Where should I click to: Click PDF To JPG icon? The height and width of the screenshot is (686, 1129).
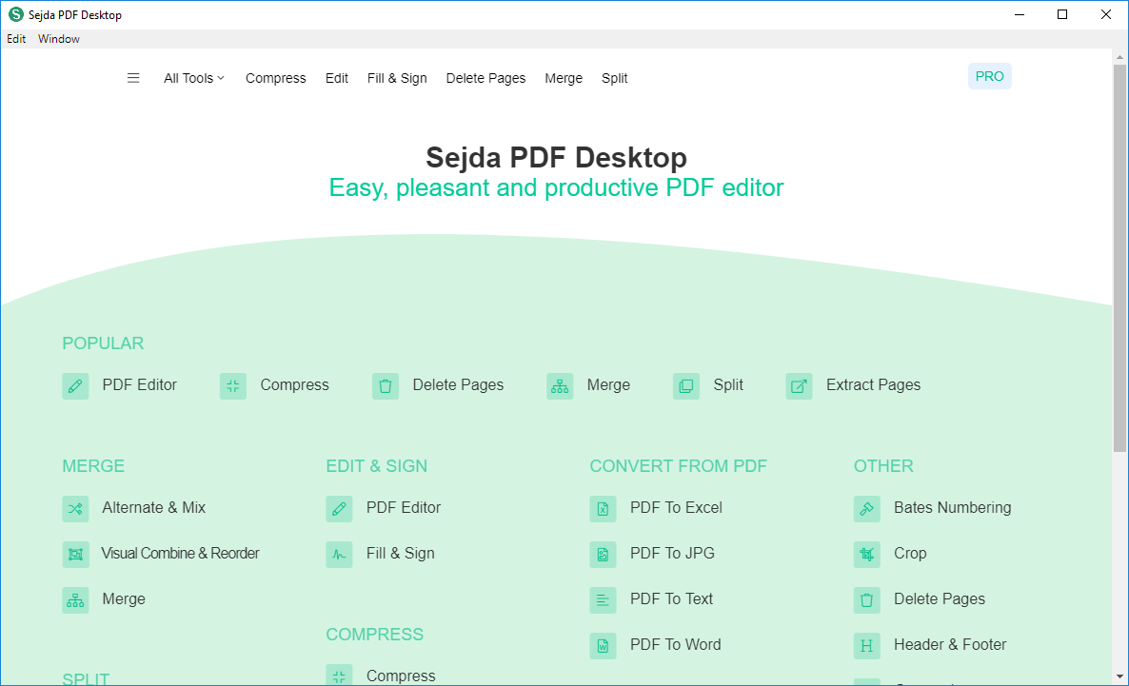604,555
